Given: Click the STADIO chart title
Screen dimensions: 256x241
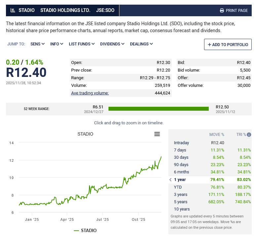Looking at the screenshot, I should [85, 134].
